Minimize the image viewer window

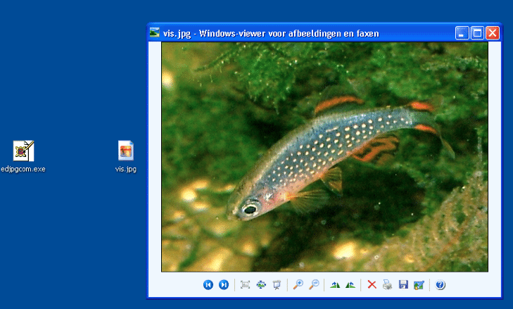click(x=462, y=33)
